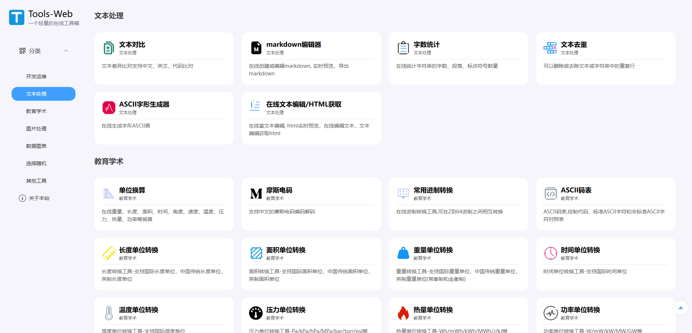Viewport: 692px width, 333px height.
Task: Click the Tools-Web logo icon
Action: tap(17, 17)
